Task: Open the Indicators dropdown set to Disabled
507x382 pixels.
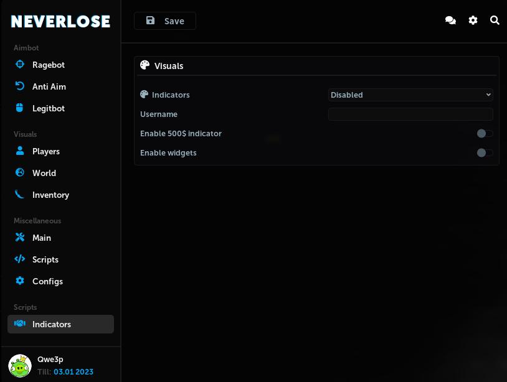Action: tap(410, 95)
